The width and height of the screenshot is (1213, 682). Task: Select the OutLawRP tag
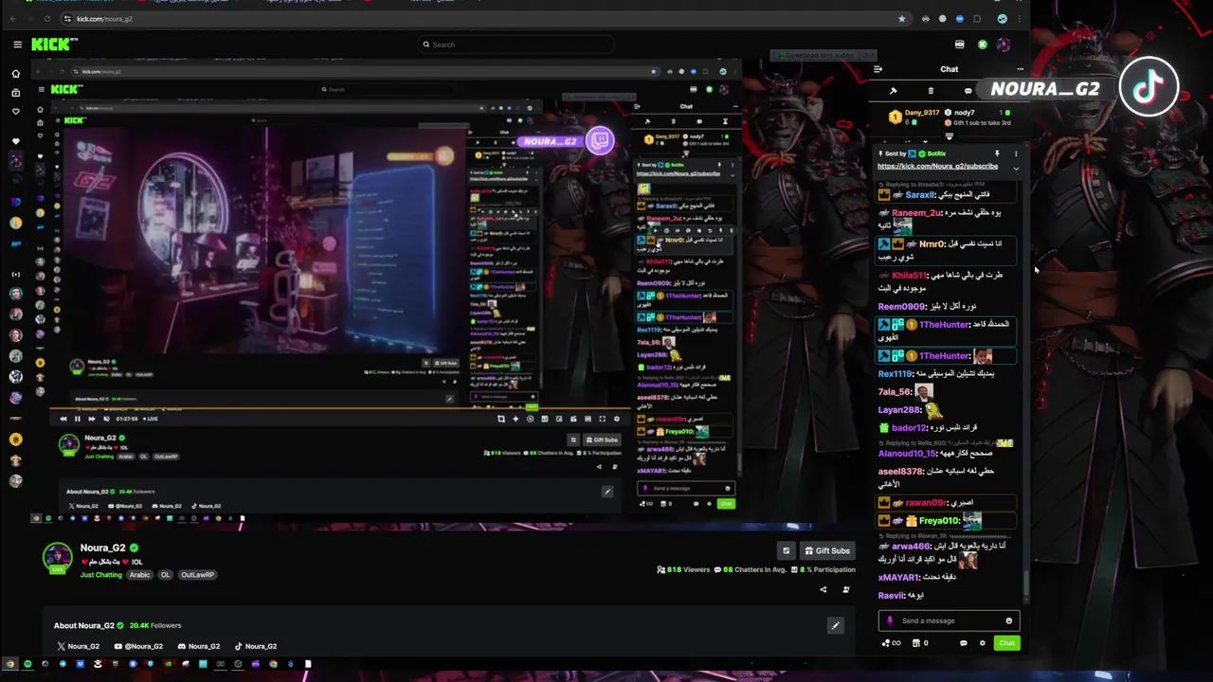tap(197, 575)
